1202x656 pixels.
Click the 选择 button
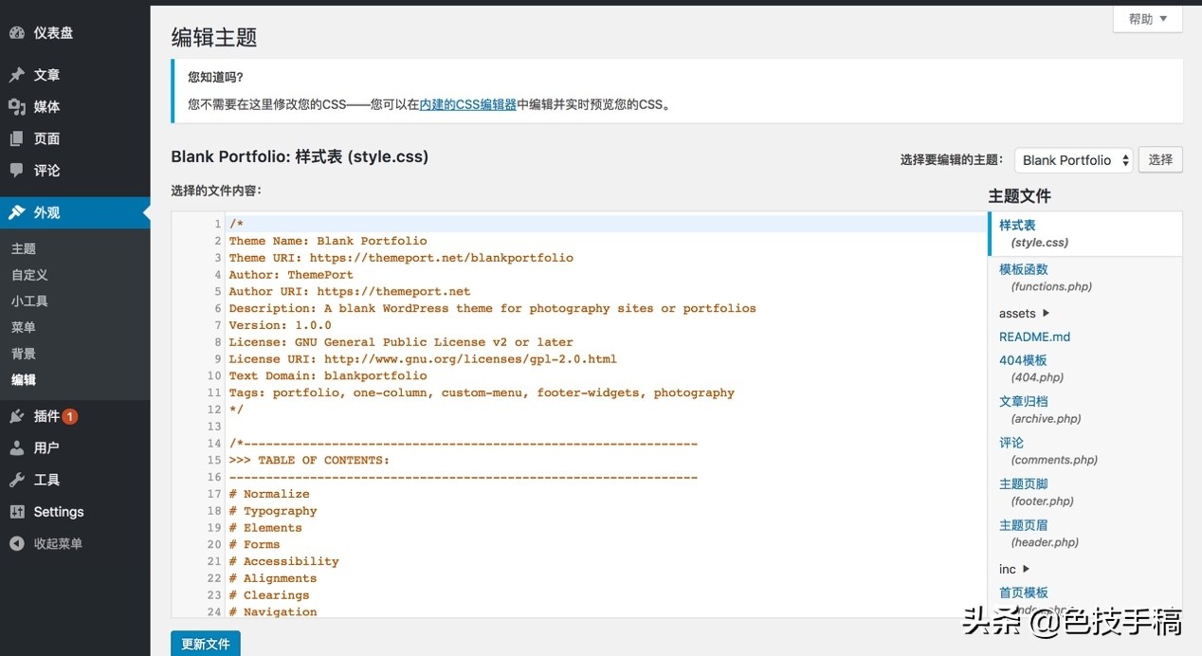(1160, 160)
